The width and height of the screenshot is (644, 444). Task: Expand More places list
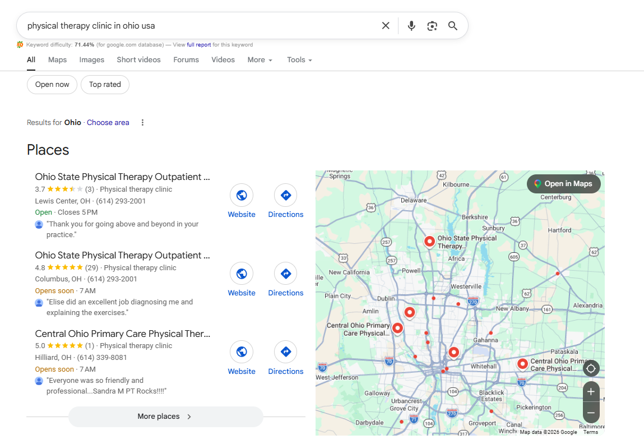[x=165, y=417]
